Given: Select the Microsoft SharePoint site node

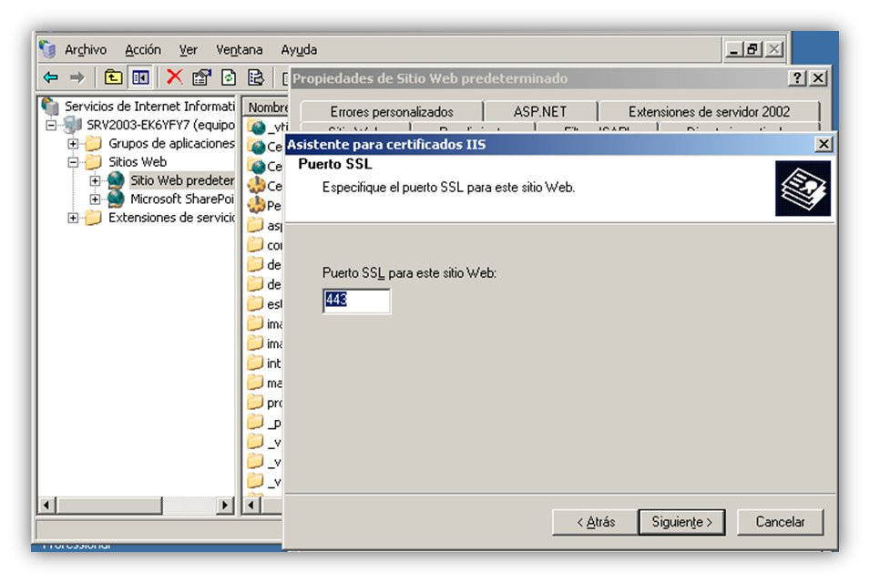Looking at the screenshot, I should click(x=182, y=199).
